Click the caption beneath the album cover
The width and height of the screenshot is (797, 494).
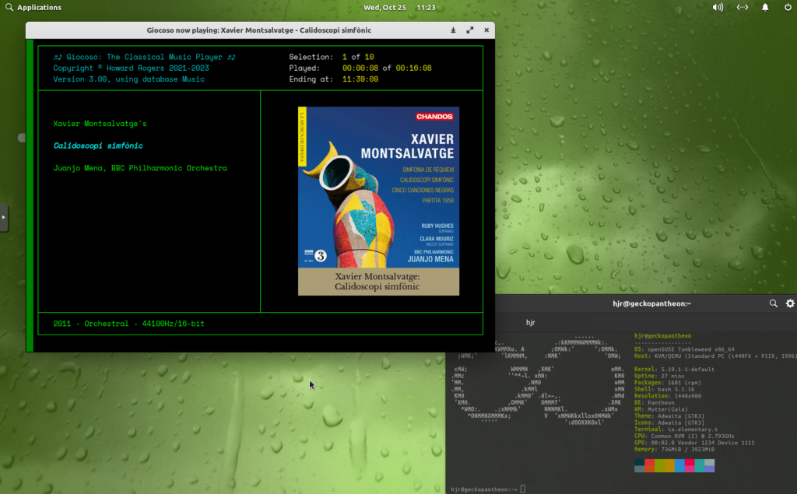377,282
